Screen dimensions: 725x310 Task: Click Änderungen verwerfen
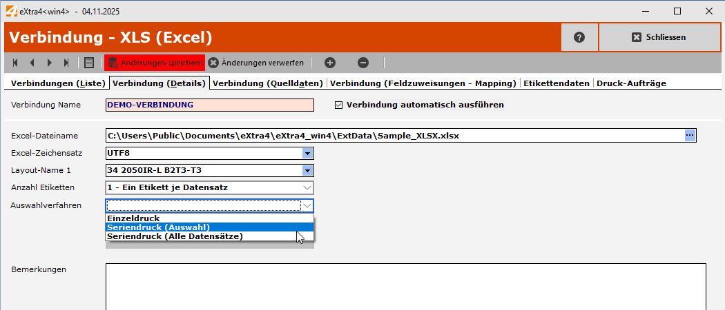pyautogui.click(x=255, y=63)
